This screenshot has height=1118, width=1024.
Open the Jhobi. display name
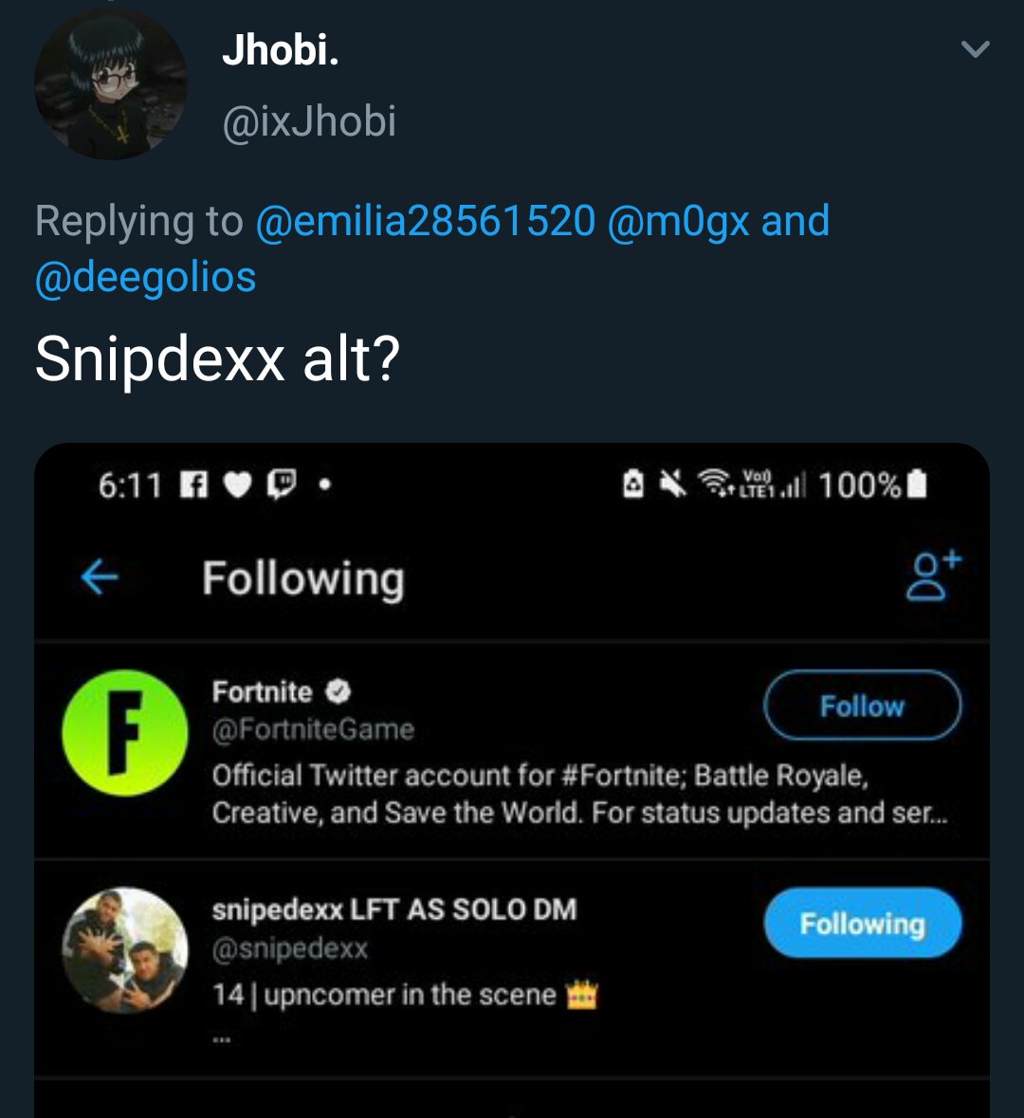(280, 50)
